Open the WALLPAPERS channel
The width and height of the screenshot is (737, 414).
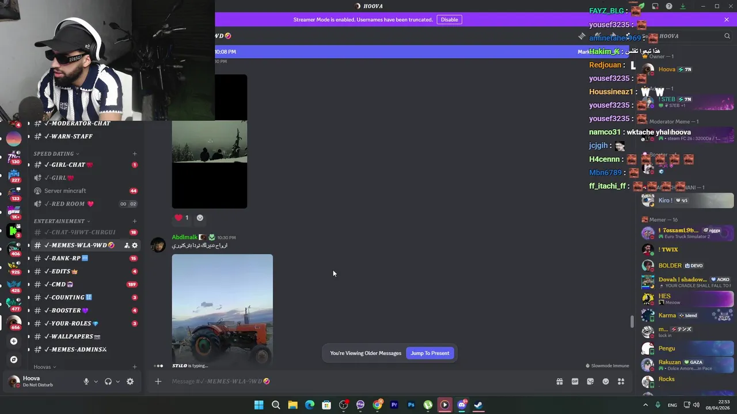coord(85,336)
